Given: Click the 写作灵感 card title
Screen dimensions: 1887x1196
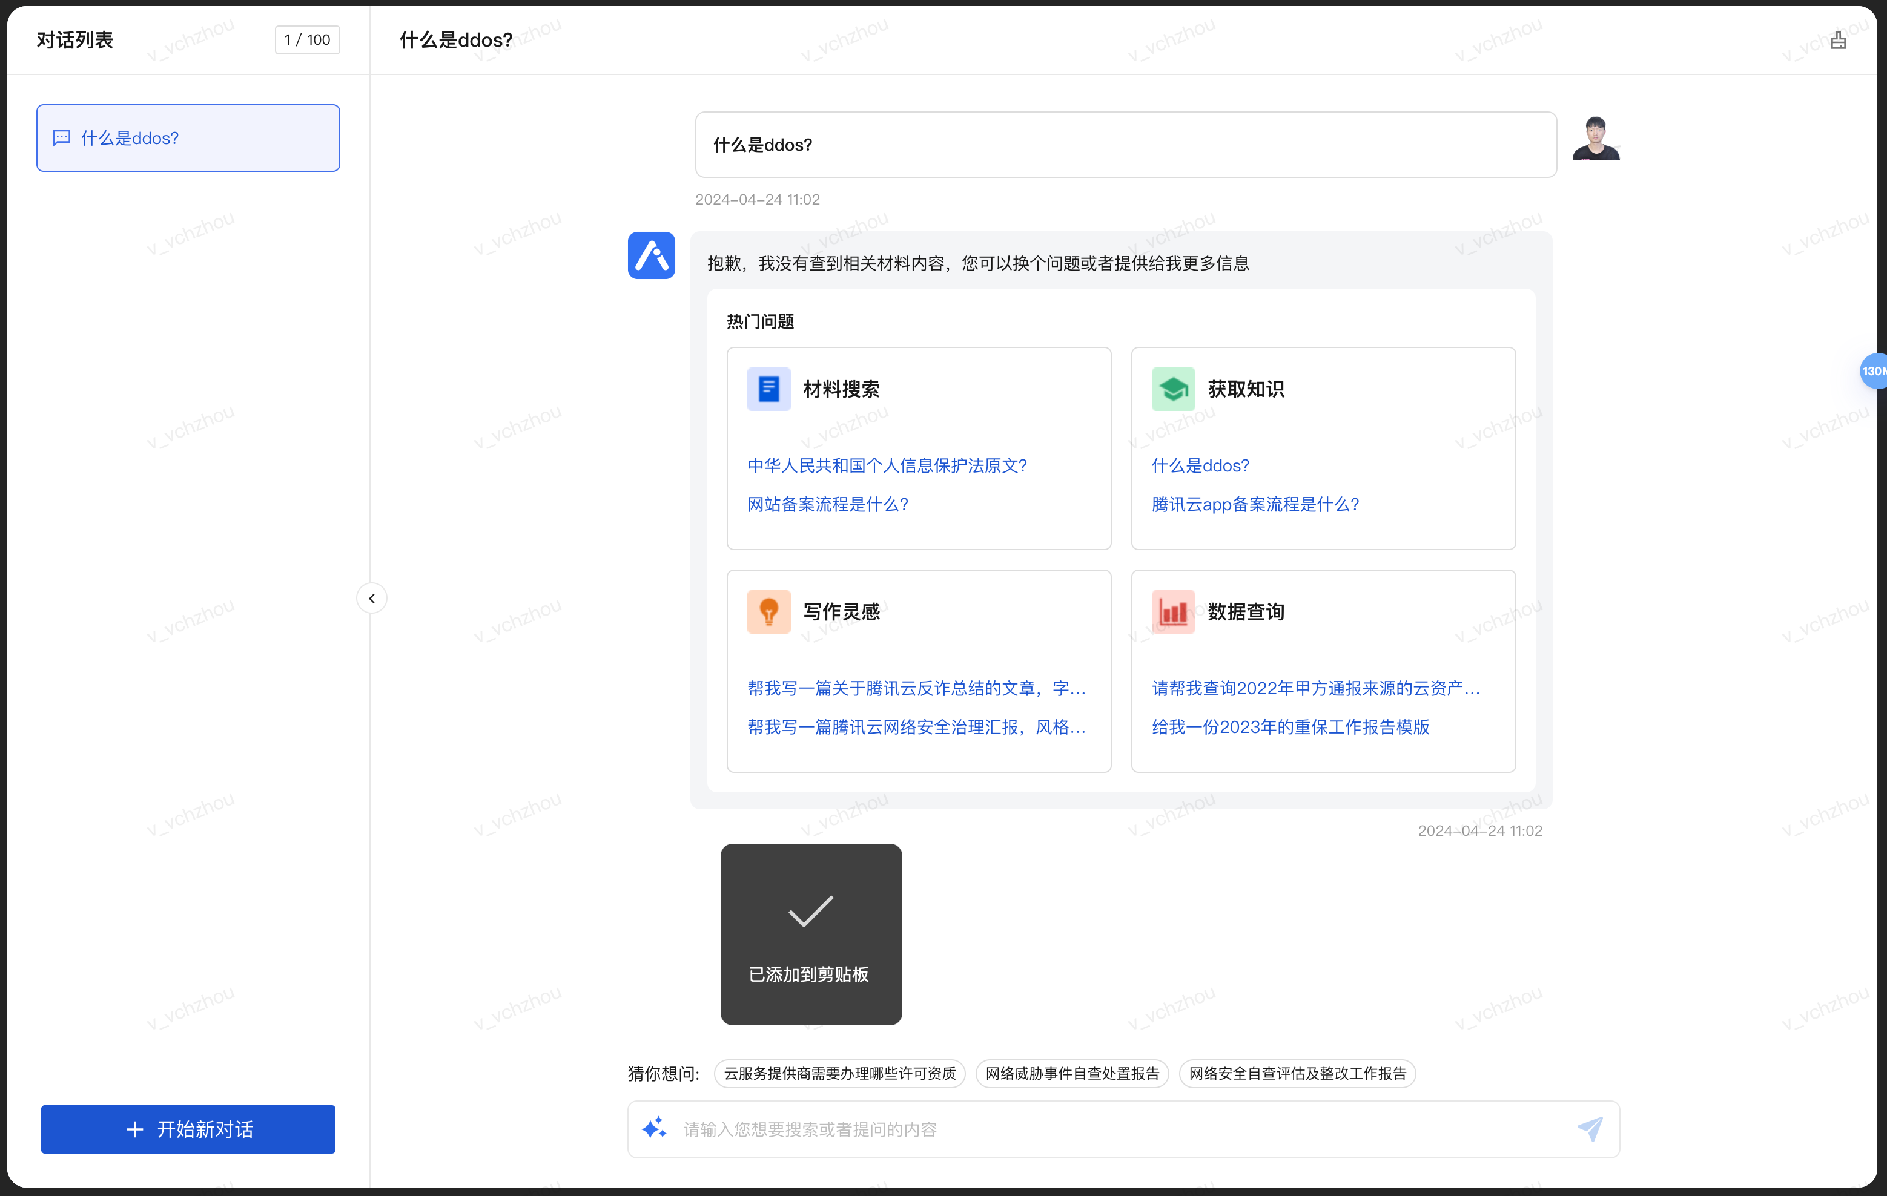Looking at the screenshot, I should pyautogui.click(x=842, y=612).
